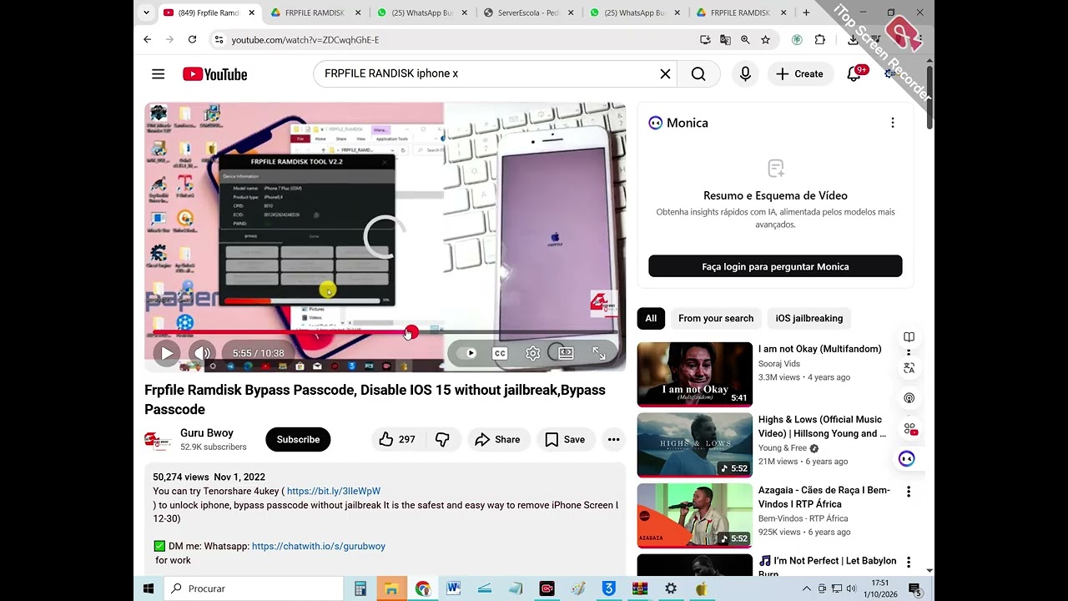1068x601 pixels.
Task: Open the chatwith.io WhatsApp link
Action: (x=319, y=546)
